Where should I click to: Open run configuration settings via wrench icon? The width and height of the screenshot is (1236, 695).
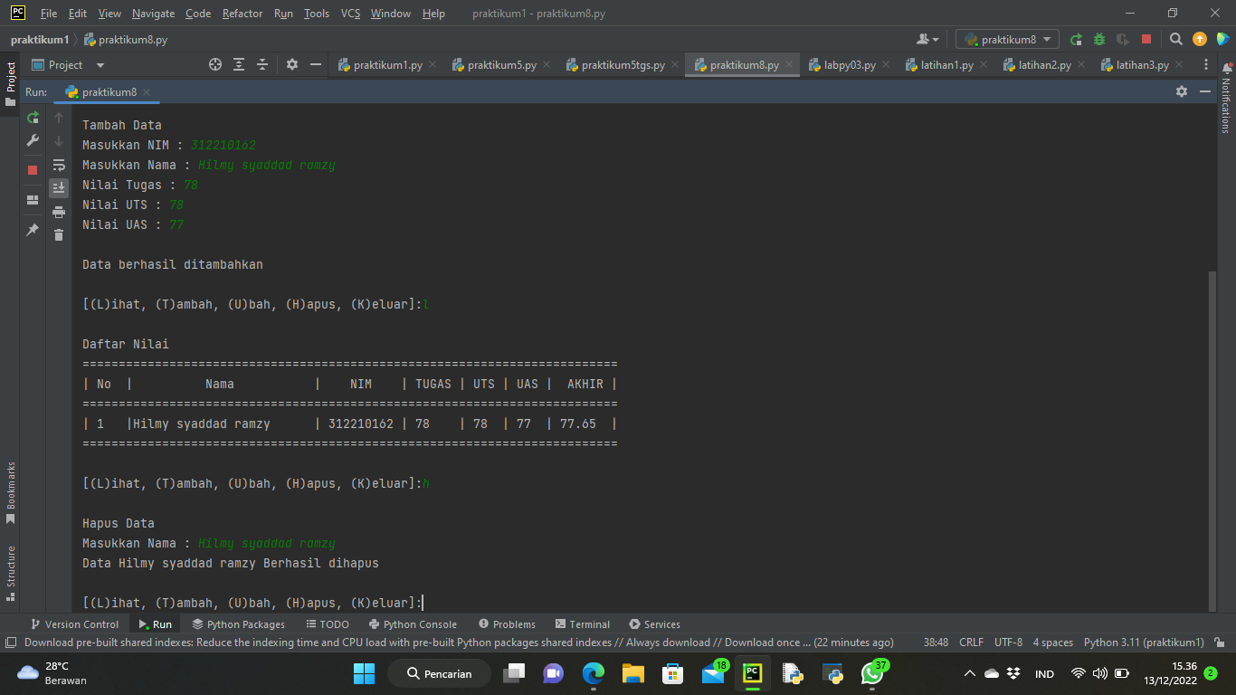point(32,140)
